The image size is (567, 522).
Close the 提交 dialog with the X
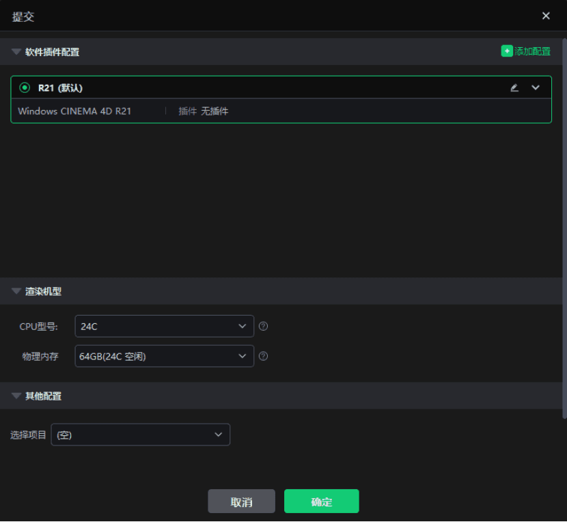(x=546, y=16)
